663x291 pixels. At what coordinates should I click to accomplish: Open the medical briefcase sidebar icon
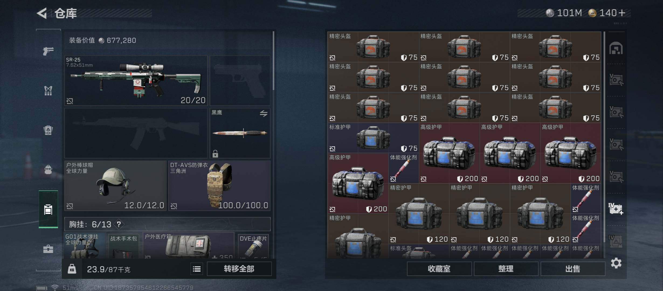[x=48, y=249]
